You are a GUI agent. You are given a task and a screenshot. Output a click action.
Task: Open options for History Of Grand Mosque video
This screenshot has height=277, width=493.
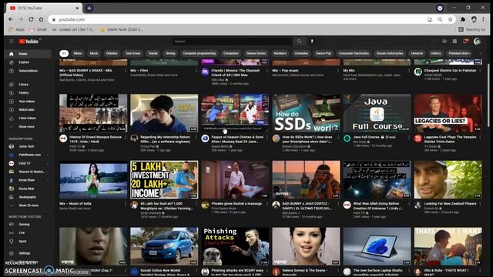tap(125, 138)
